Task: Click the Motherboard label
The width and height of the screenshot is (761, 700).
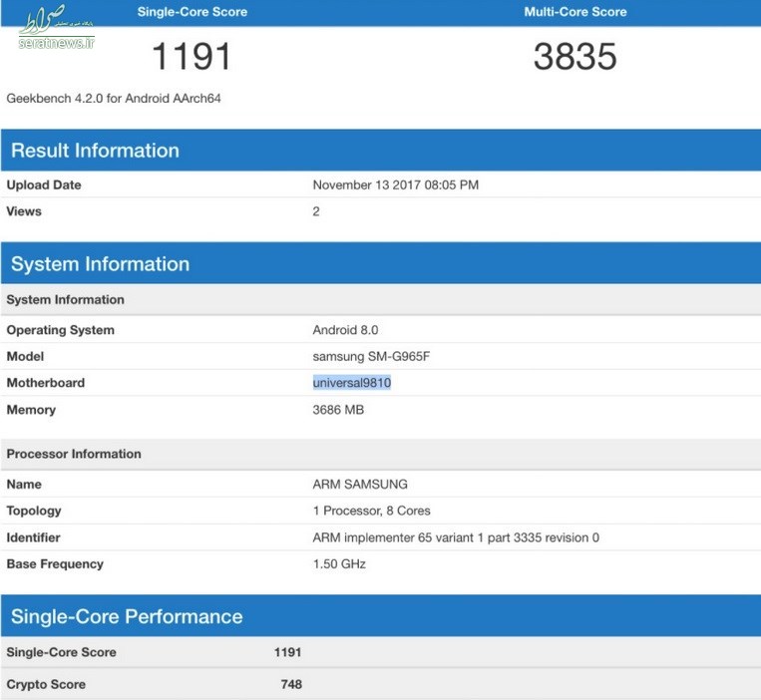Action: [46, 383]
